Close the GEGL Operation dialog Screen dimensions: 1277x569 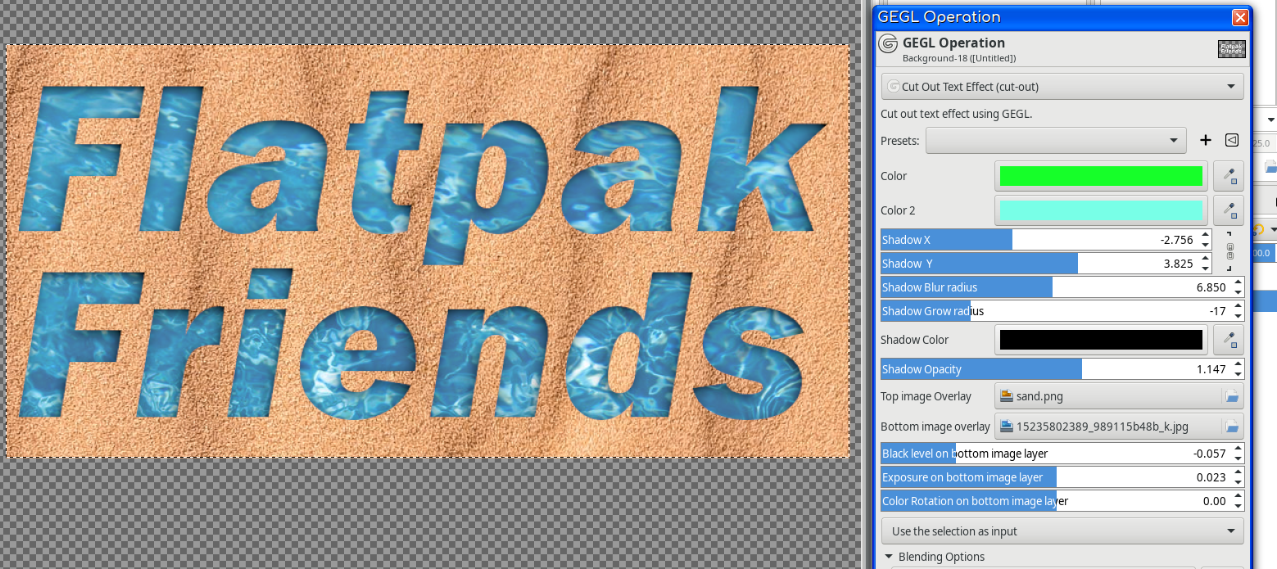pyautogui.click(x=1241, y=17)
